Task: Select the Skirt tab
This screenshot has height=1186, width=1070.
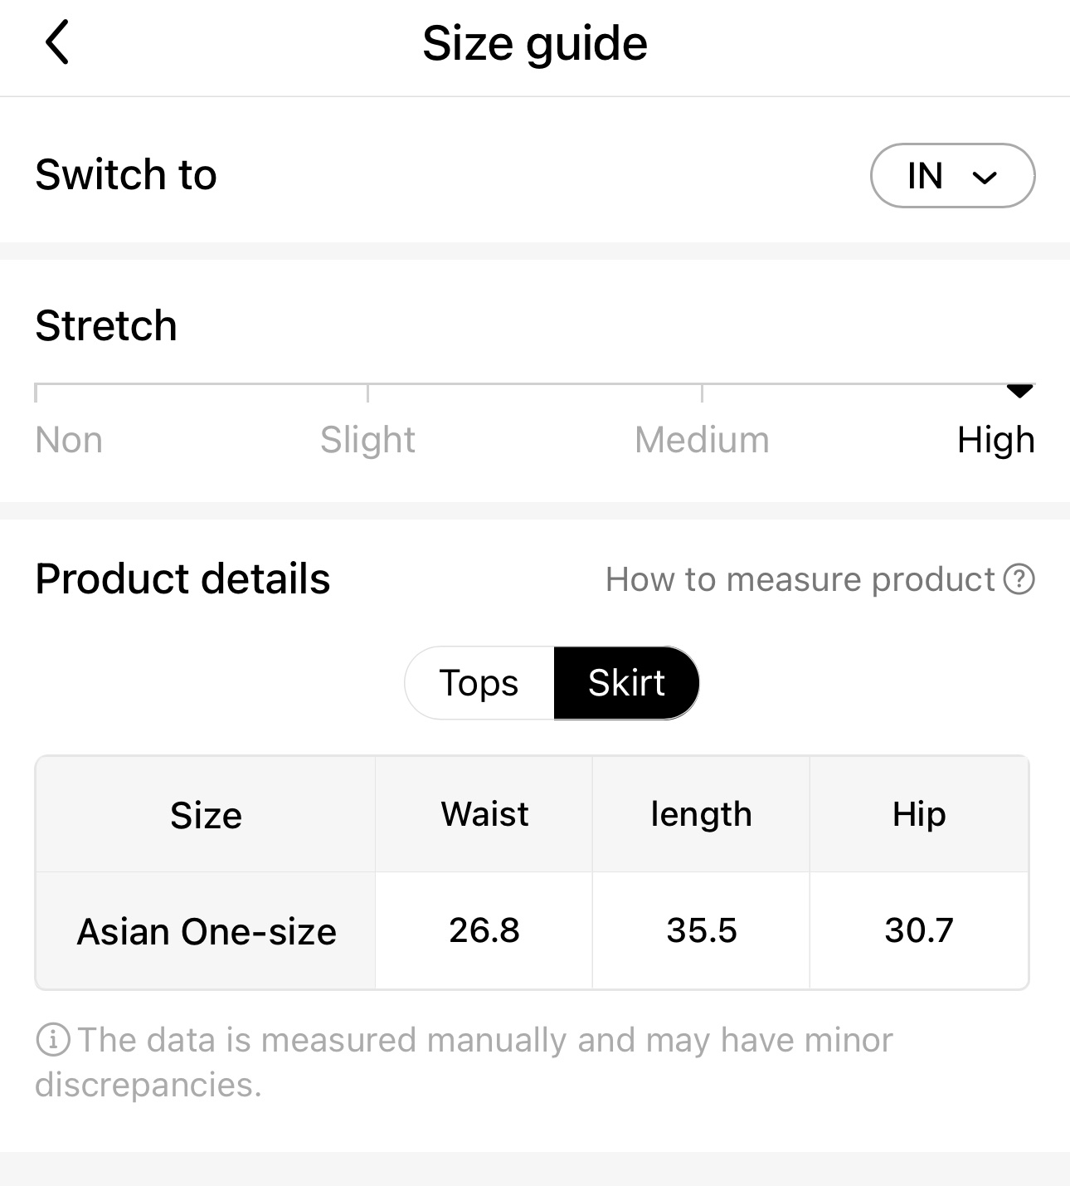Action: tap(626, 683)
